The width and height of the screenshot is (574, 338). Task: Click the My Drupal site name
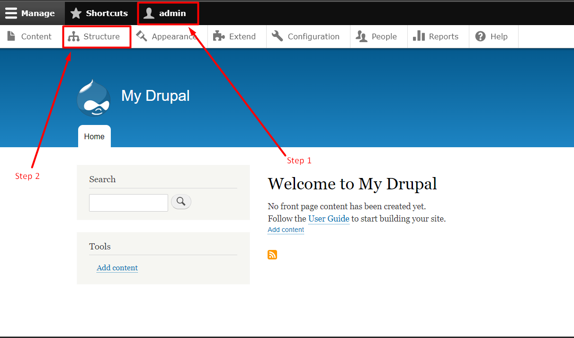(x=155, y=96)
